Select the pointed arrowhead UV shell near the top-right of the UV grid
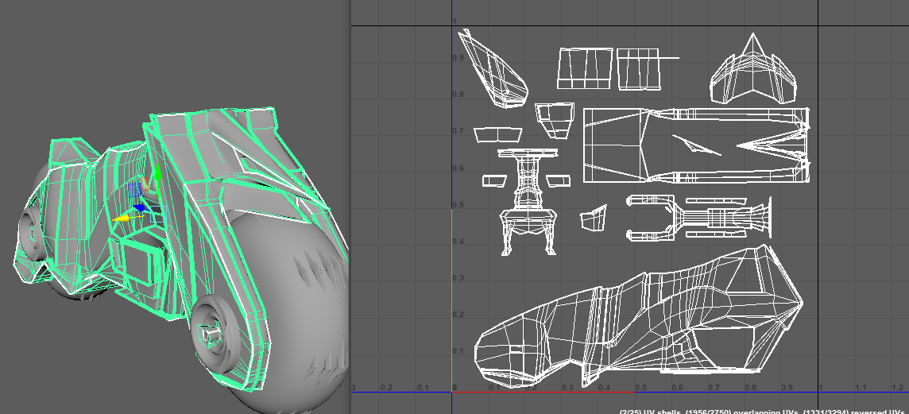 [x=753, y=69]
